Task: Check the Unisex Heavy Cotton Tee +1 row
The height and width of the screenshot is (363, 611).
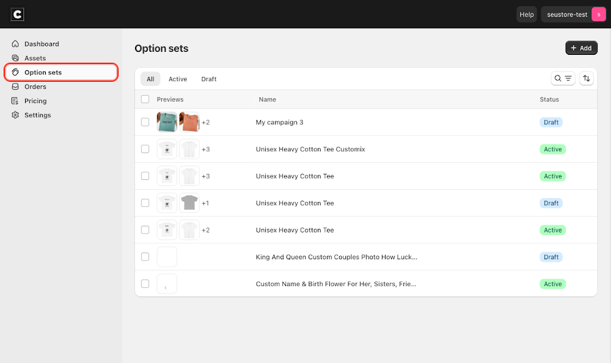Action: 145,203
